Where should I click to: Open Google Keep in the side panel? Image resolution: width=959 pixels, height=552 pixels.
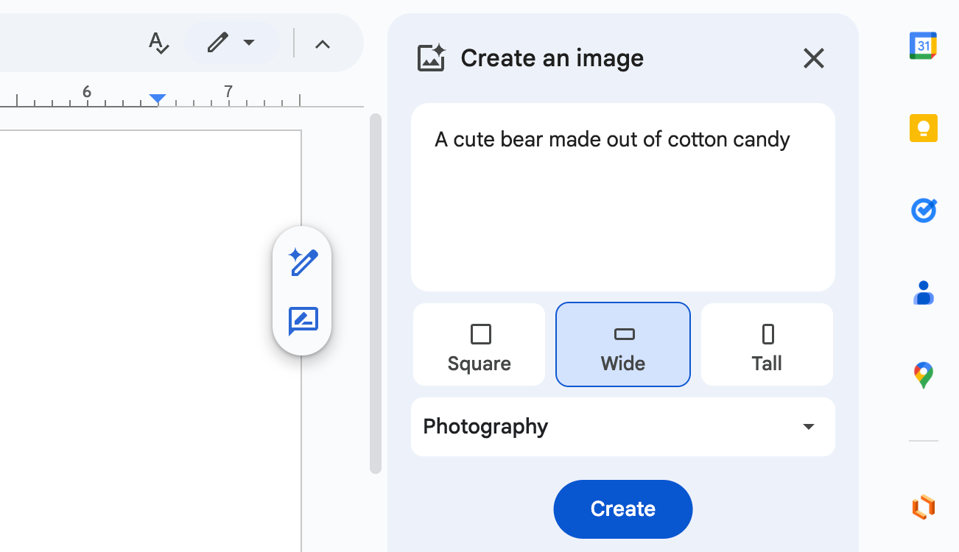(923, 129)
